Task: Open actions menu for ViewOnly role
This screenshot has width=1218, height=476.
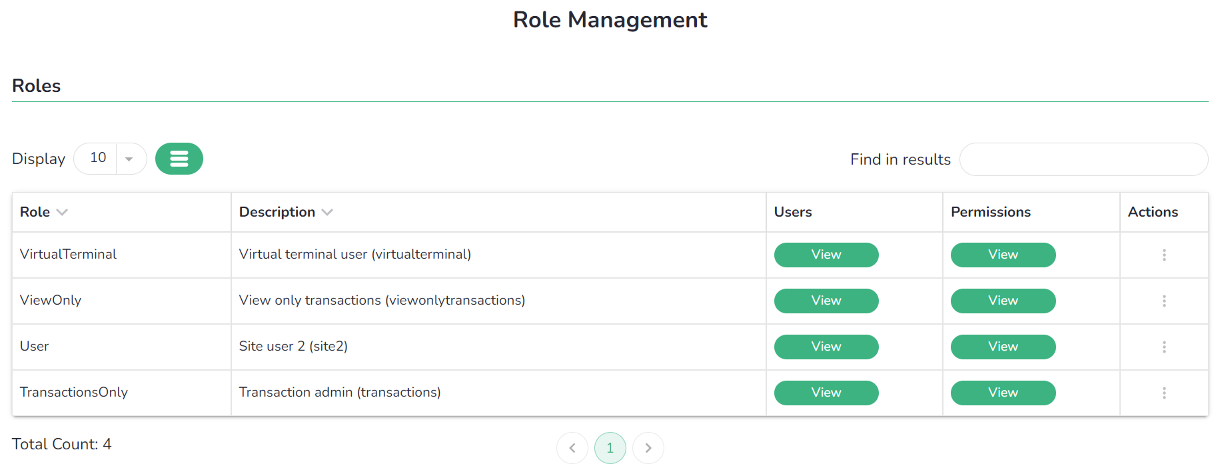Action: pos(1164,301)
